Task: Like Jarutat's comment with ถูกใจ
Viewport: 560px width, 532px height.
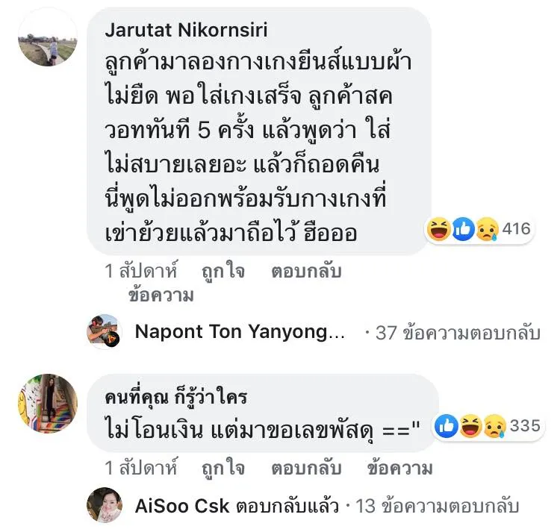Action: coord(223,272)
